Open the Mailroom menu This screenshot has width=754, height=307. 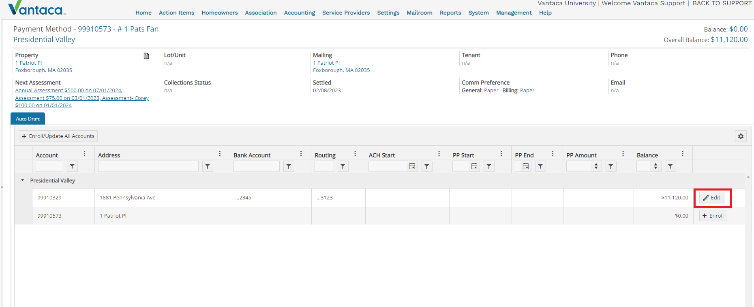point(420,13)
